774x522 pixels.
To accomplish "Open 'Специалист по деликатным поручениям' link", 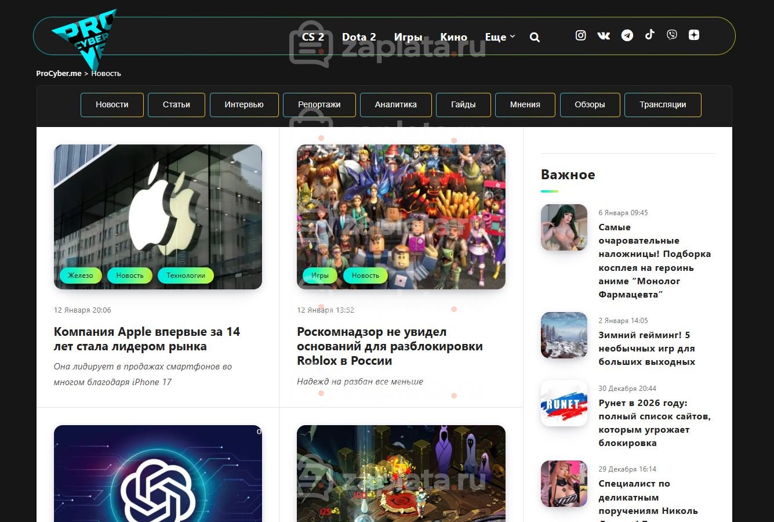I will pos(648,499).
